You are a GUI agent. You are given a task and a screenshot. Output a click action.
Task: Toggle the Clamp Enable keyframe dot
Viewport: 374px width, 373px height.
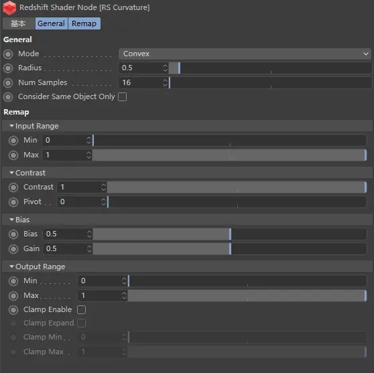(13, 310)
